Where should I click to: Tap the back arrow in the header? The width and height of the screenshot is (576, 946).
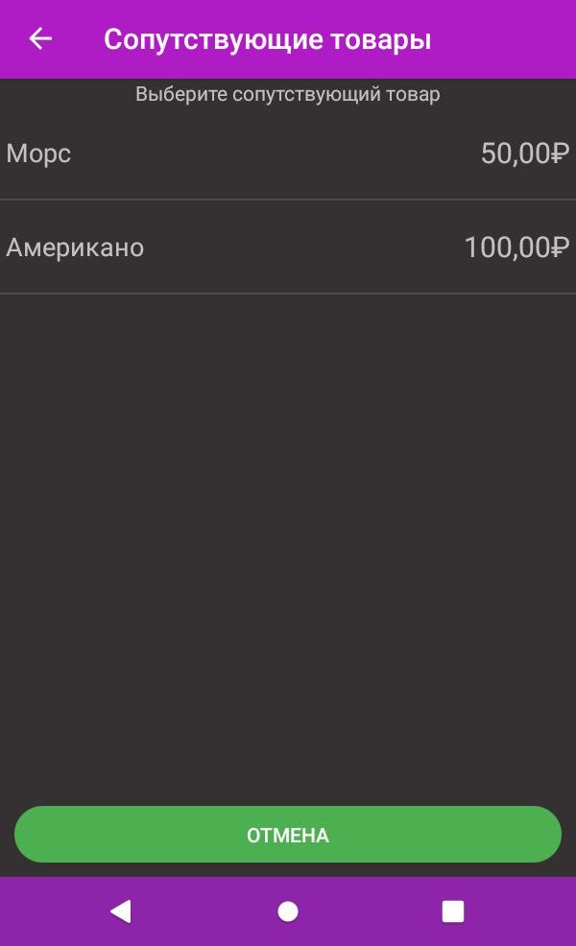click(x=40, y=39)
